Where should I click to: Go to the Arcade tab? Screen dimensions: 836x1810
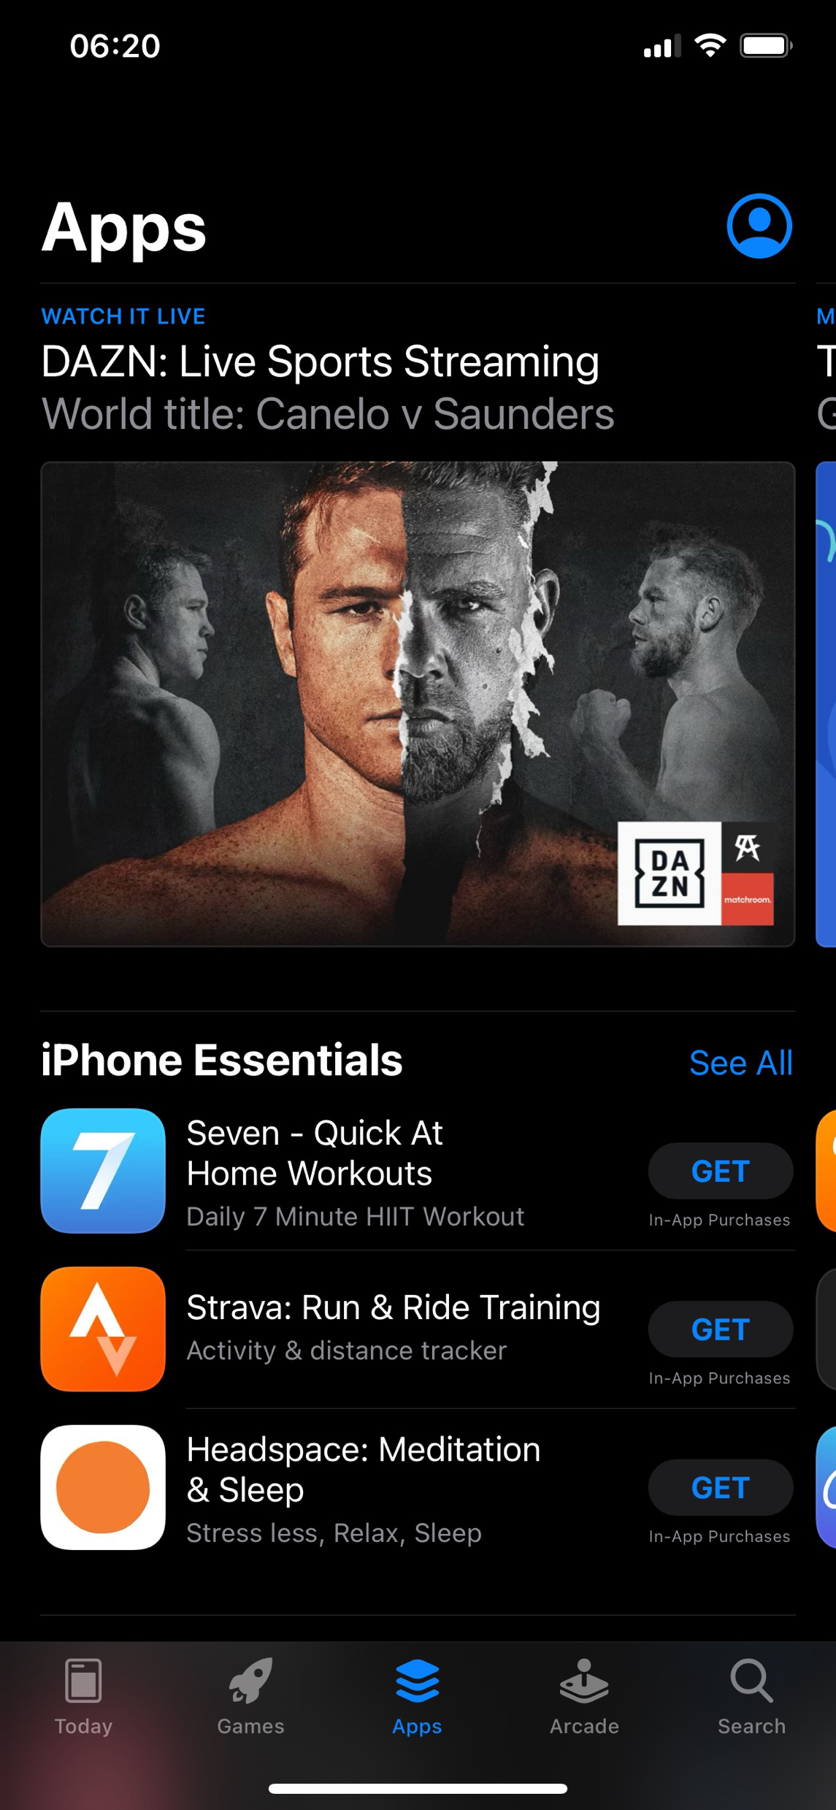coord(584,1697)
